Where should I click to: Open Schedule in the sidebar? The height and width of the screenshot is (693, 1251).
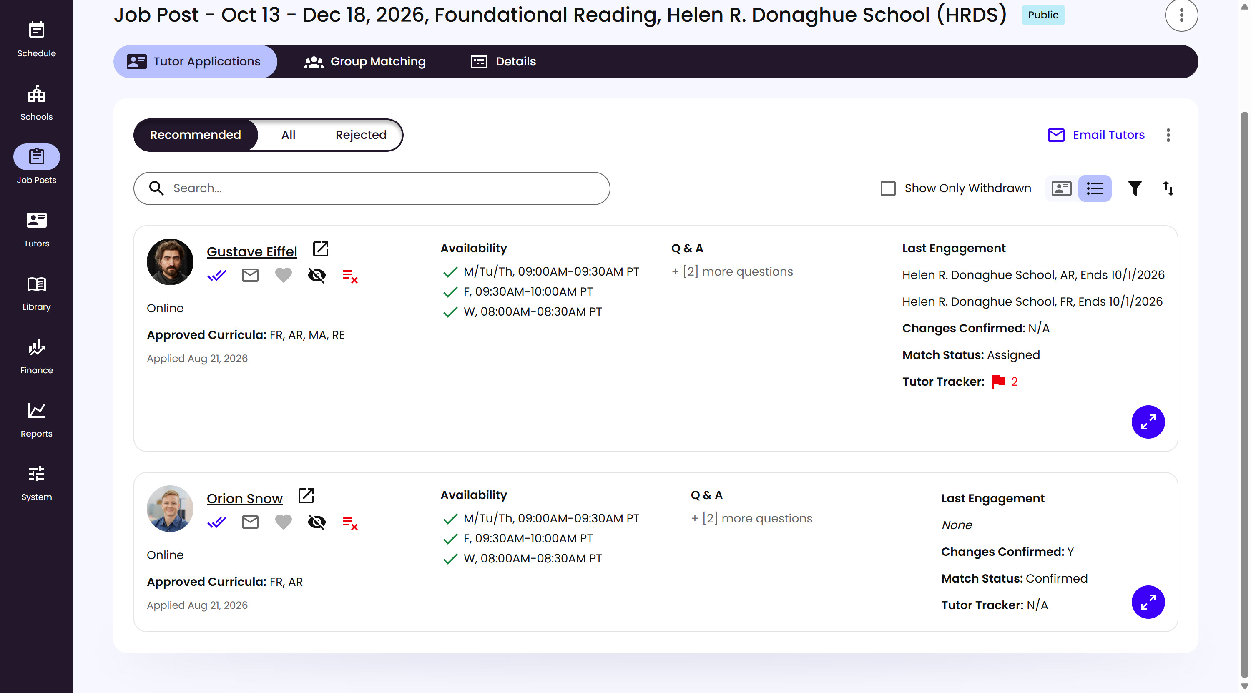pos(36,39)
